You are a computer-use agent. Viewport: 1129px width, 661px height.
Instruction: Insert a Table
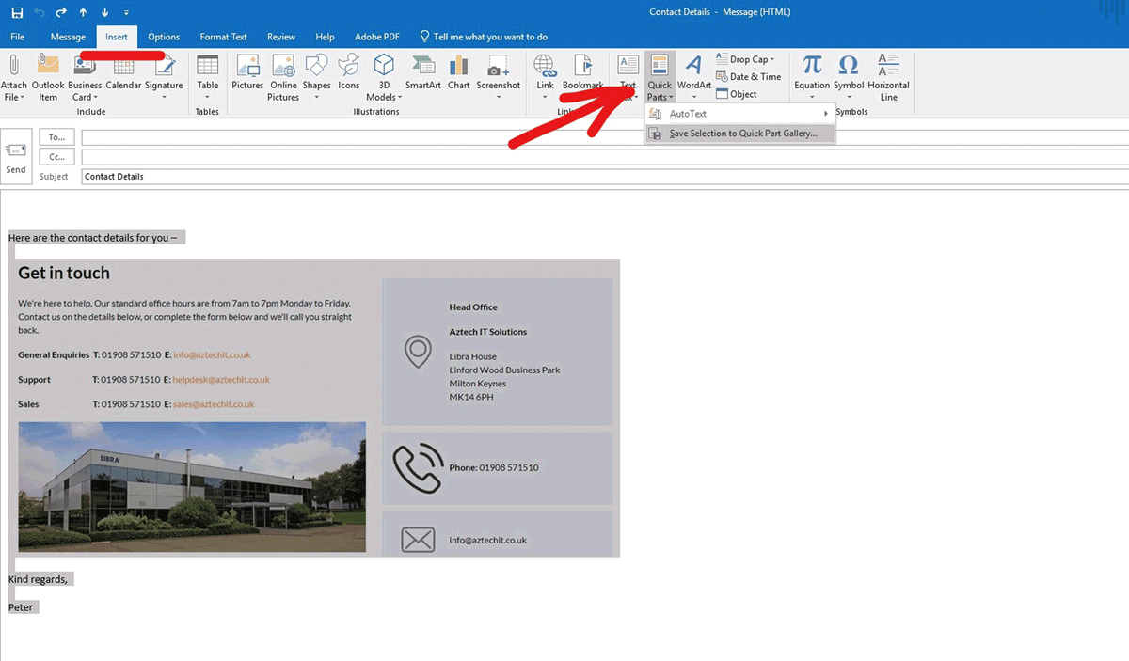click(x=207, y=77)
